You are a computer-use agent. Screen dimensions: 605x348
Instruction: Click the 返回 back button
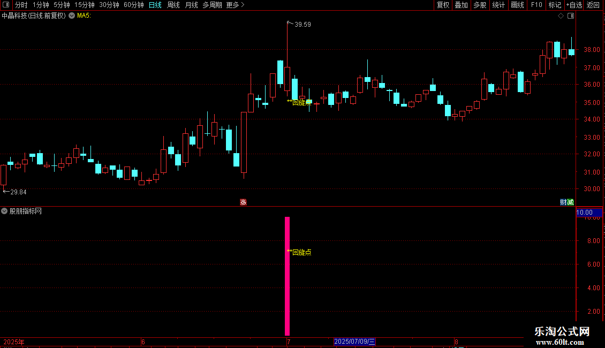coord(593,5)
